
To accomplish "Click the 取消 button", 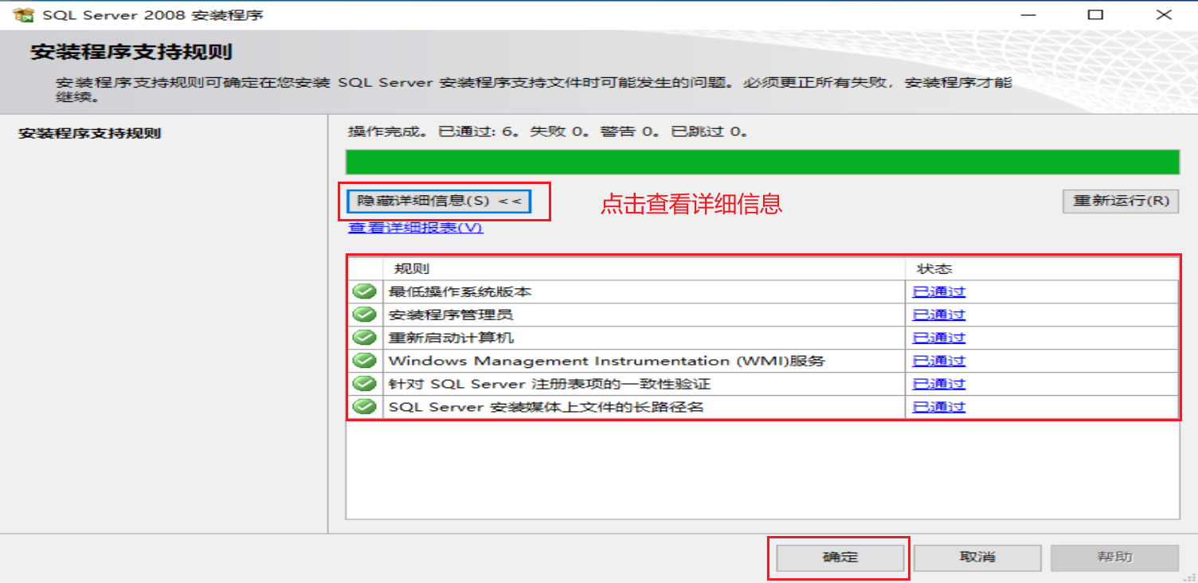I will coord(979,558).
